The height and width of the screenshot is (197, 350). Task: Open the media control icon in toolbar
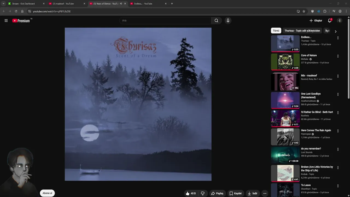coord(334,11)
